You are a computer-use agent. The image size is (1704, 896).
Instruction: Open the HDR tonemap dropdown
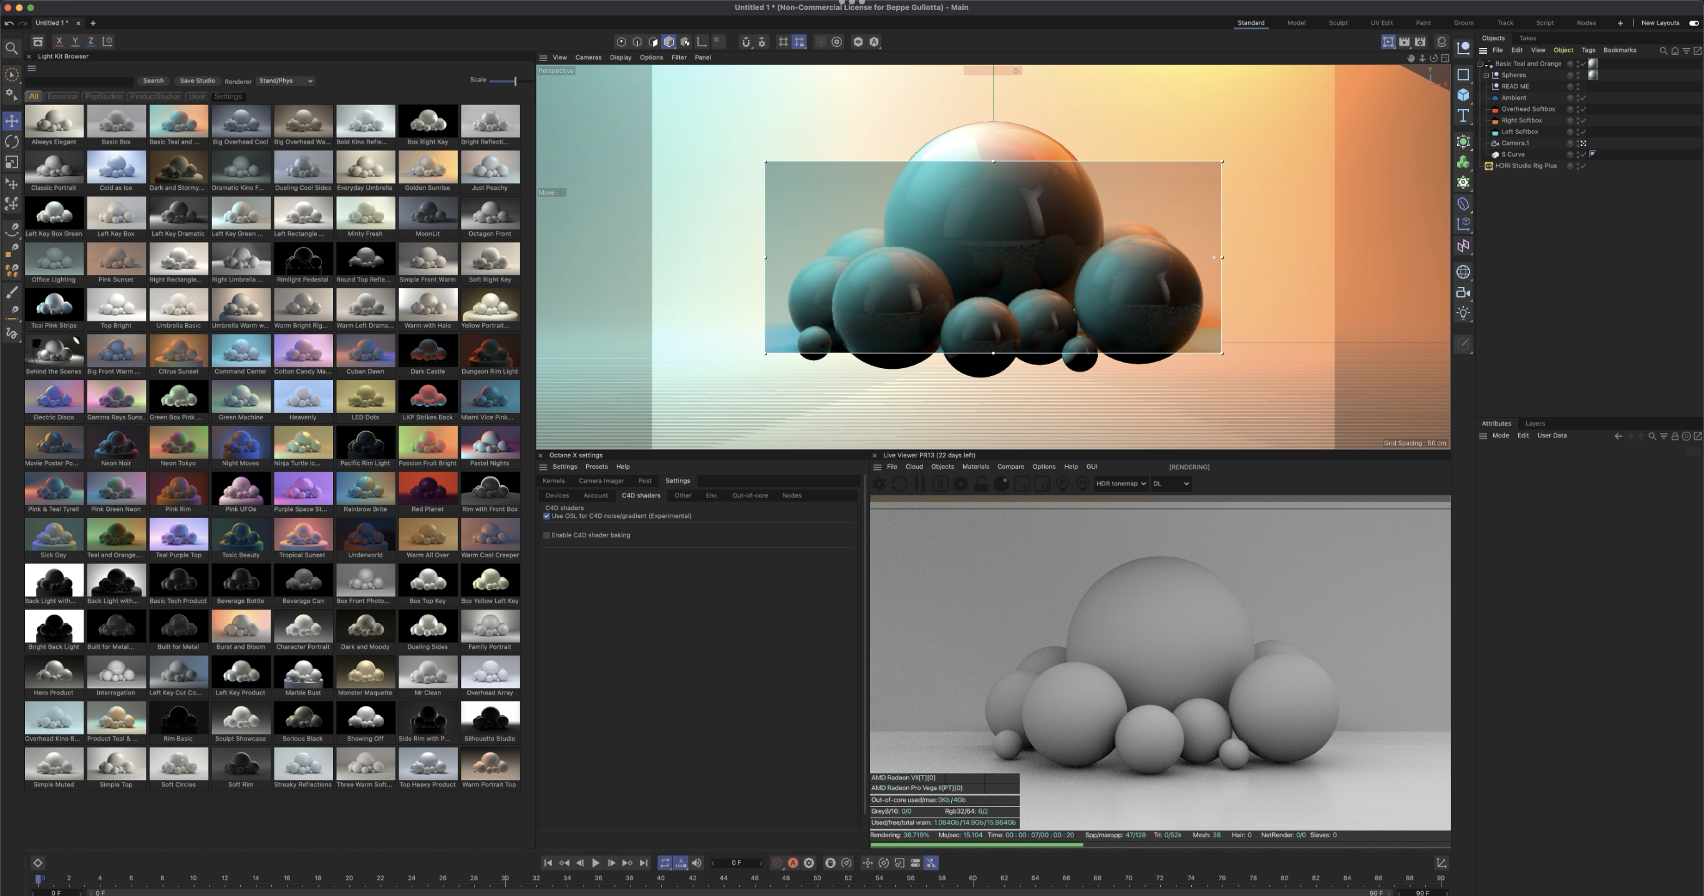point(1121,484)
